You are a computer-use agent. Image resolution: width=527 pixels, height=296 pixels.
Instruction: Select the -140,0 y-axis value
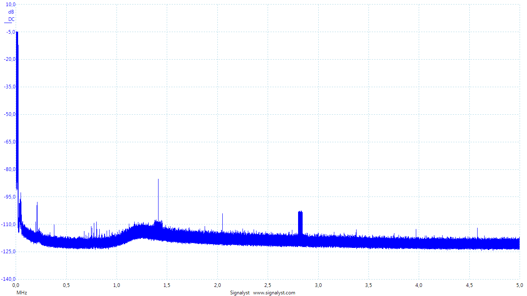pos(9,279)
